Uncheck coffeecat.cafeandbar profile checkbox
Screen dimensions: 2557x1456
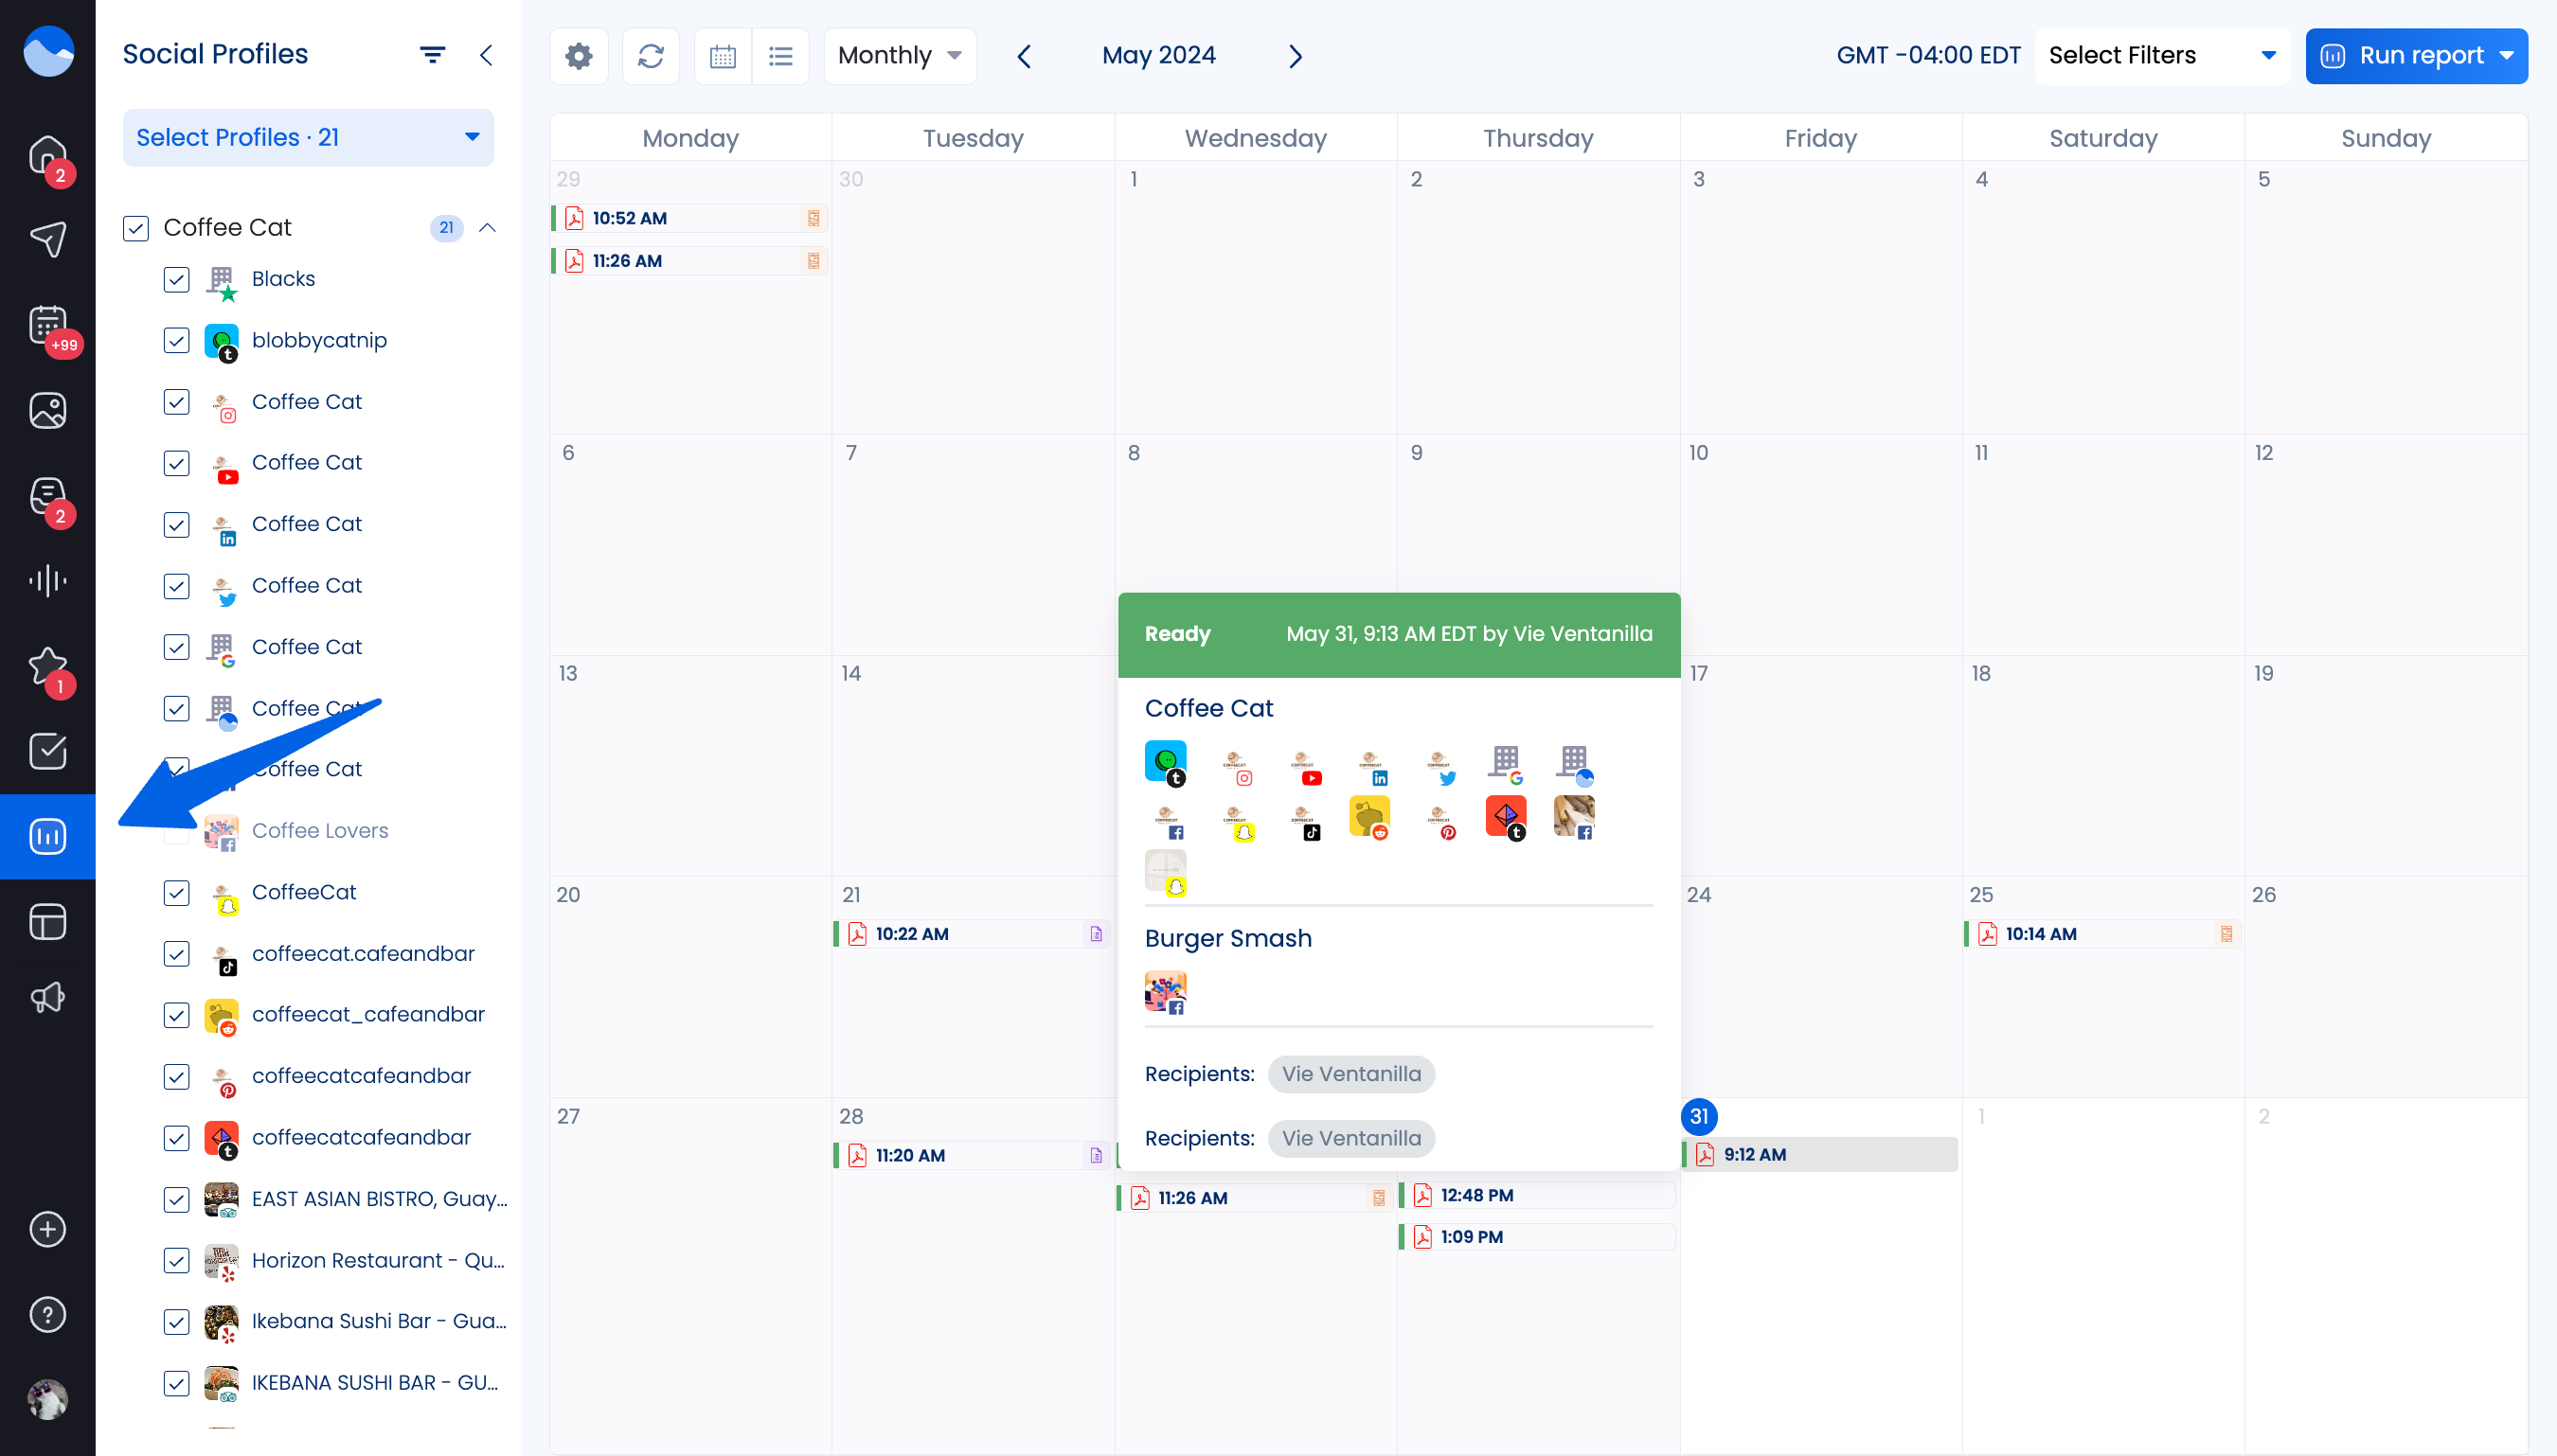[176, 954]
